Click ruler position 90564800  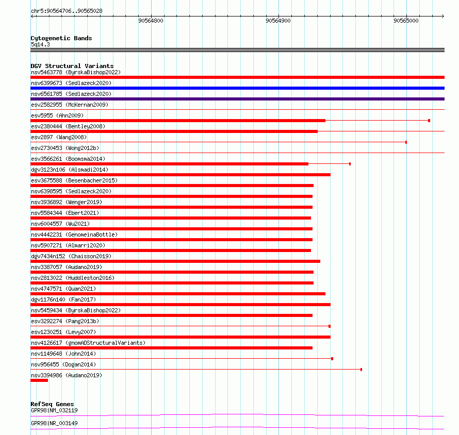151,21
